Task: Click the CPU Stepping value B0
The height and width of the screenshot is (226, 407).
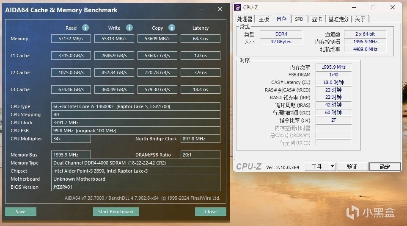Action: pos(136,114)
